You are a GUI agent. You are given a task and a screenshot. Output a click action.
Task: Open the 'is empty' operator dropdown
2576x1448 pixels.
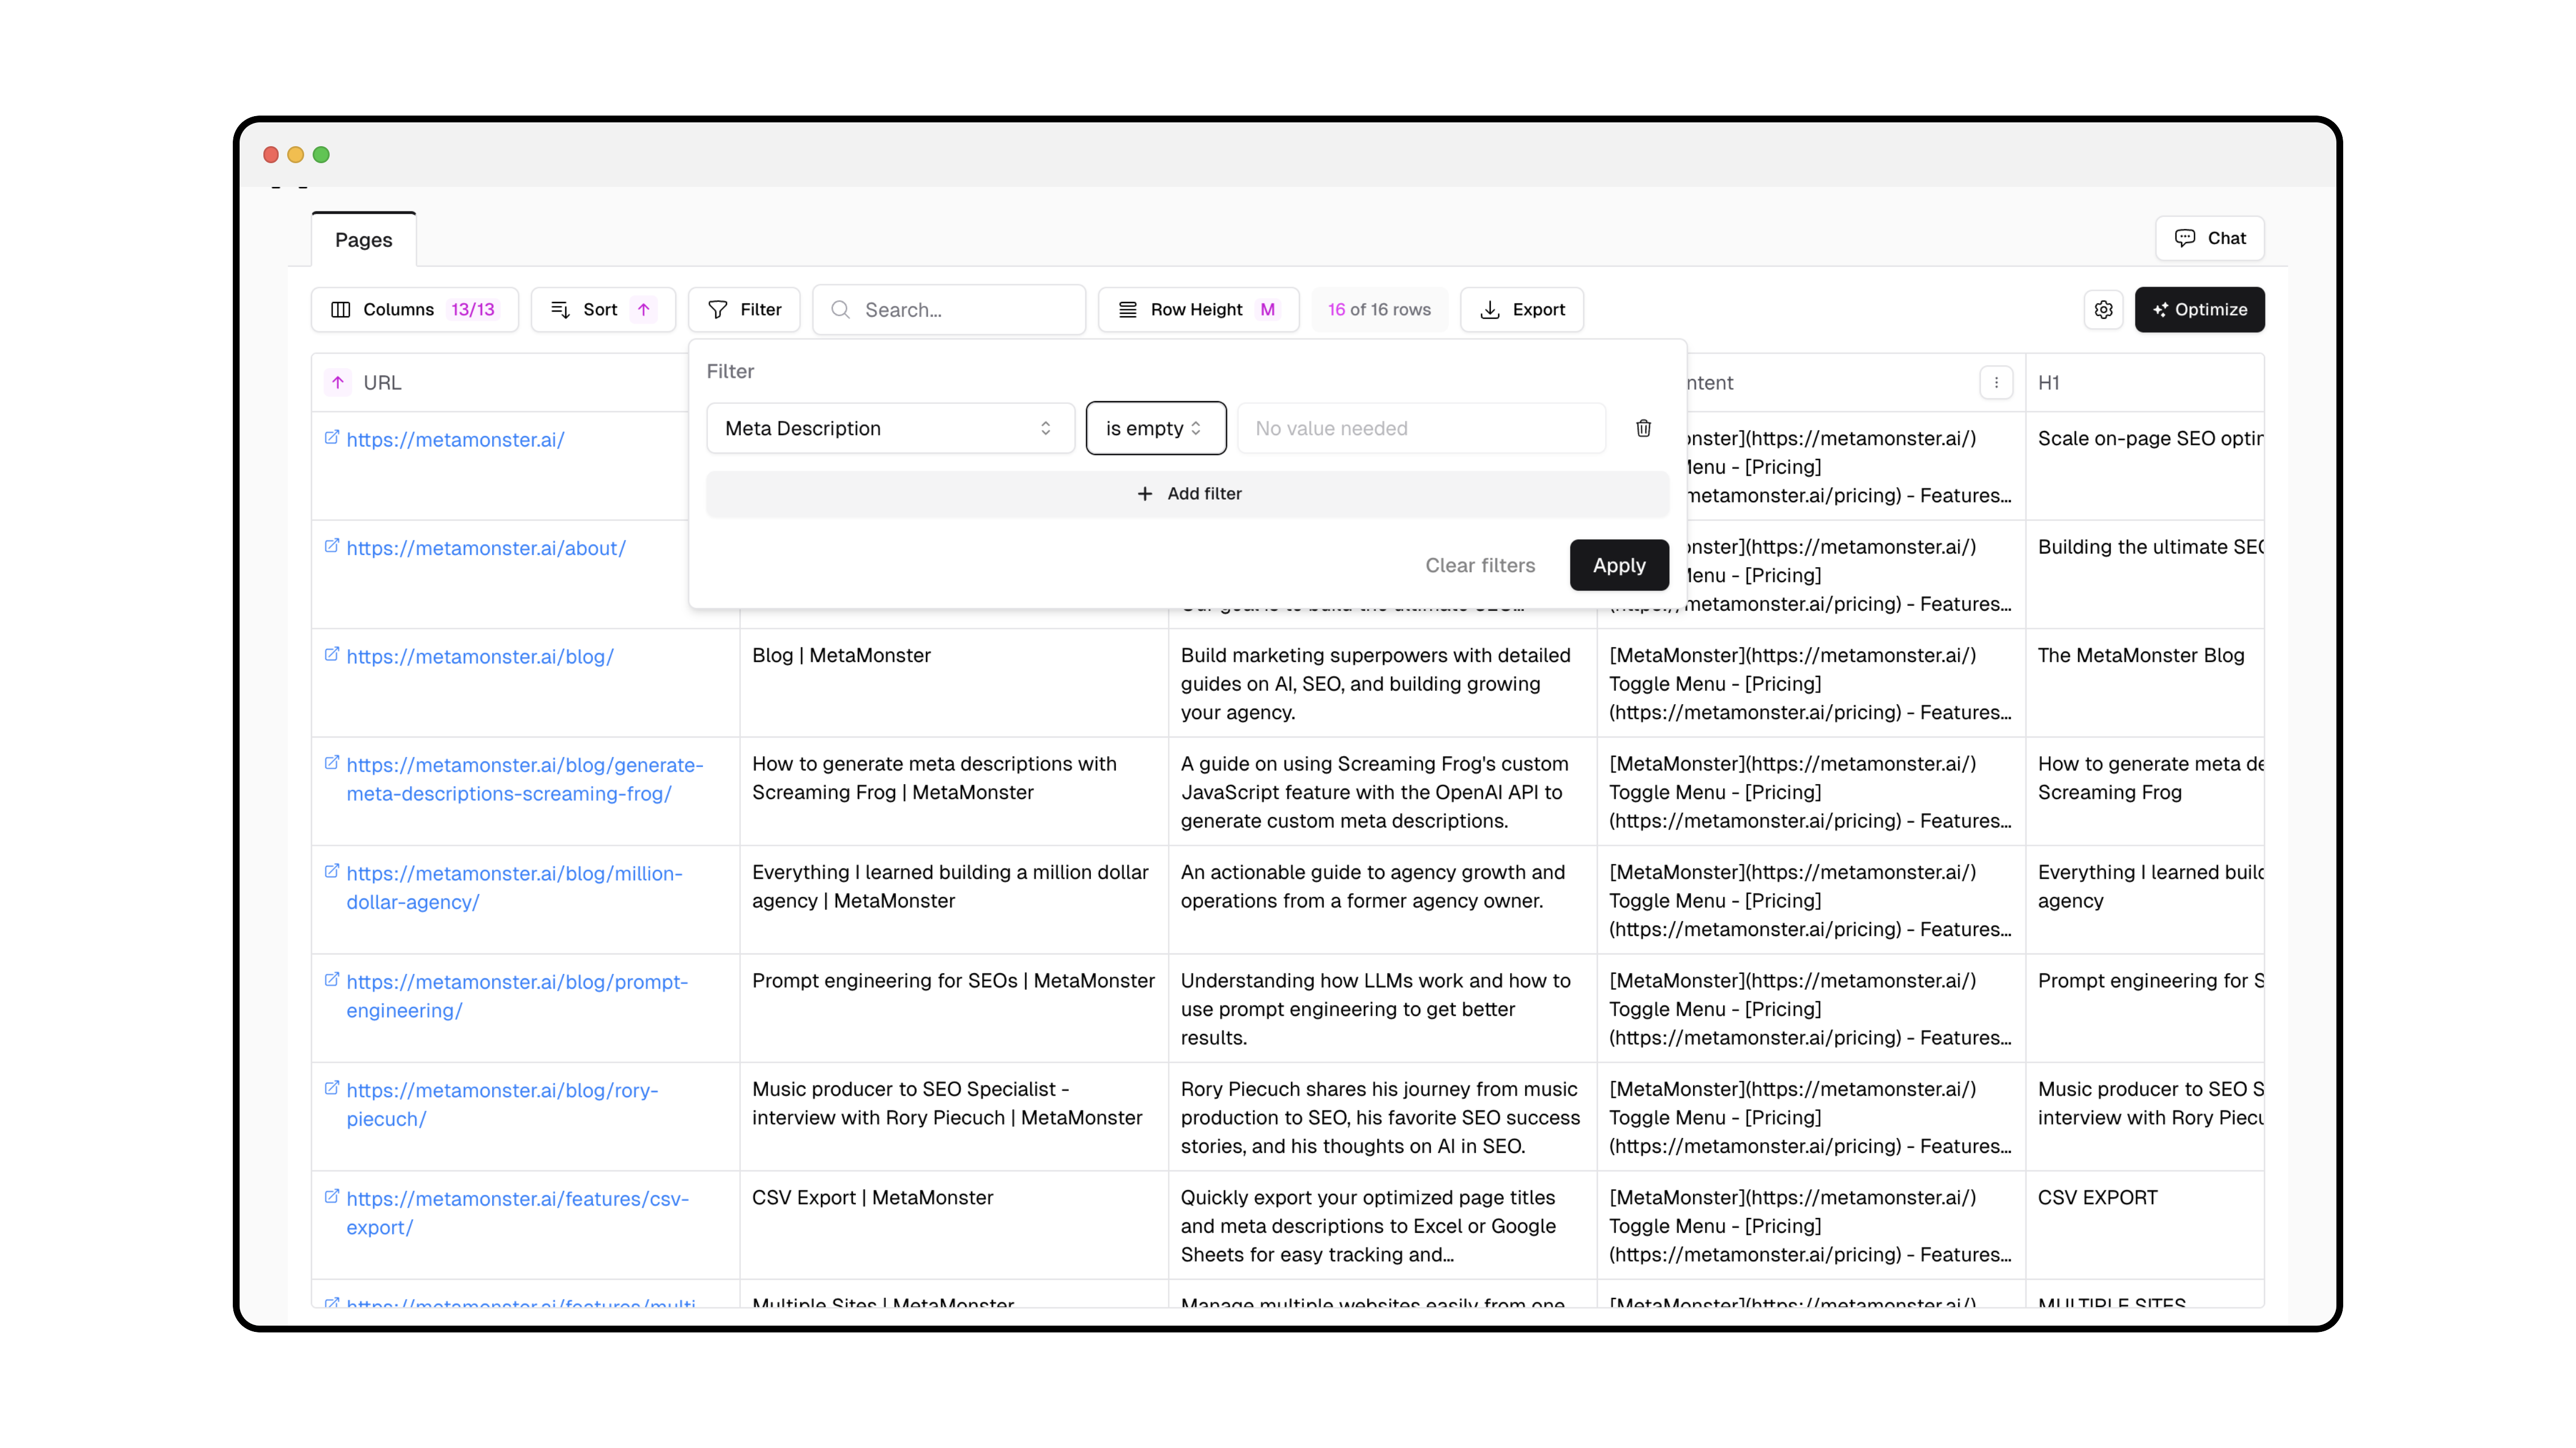[x=1156, y=428]
